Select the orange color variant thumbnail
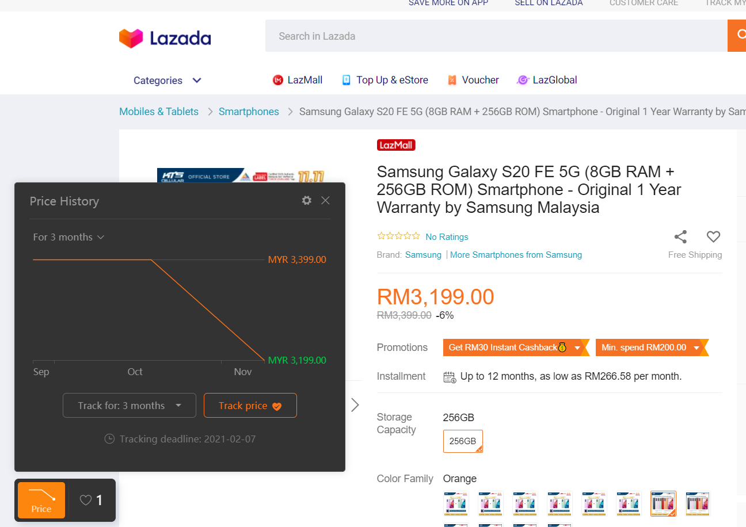Image resolution: width=746 pixels, height=527 pixels. tap(663, 503)
